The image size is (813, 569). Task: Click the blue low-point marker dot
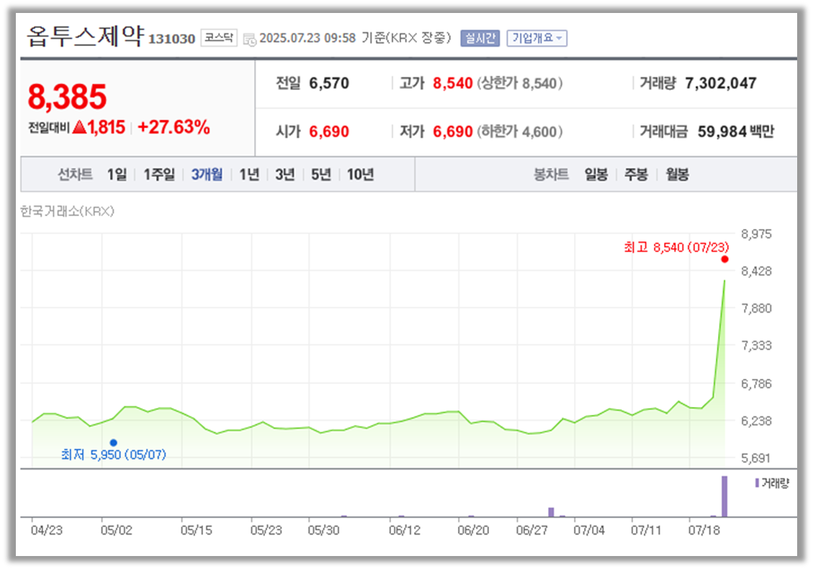[x=114, y=442]
